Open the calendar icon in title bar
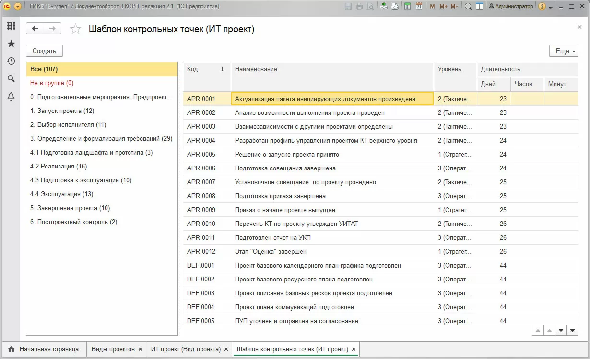590x359 pixels. click(419, 6)
